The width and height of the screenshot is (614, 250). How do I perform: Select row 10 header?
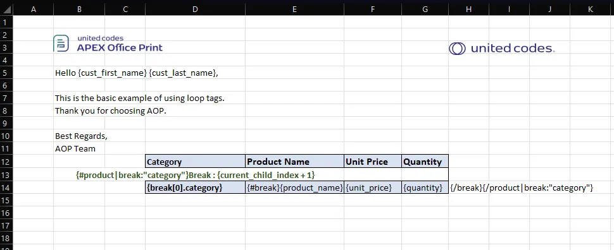tap(6, 136)
